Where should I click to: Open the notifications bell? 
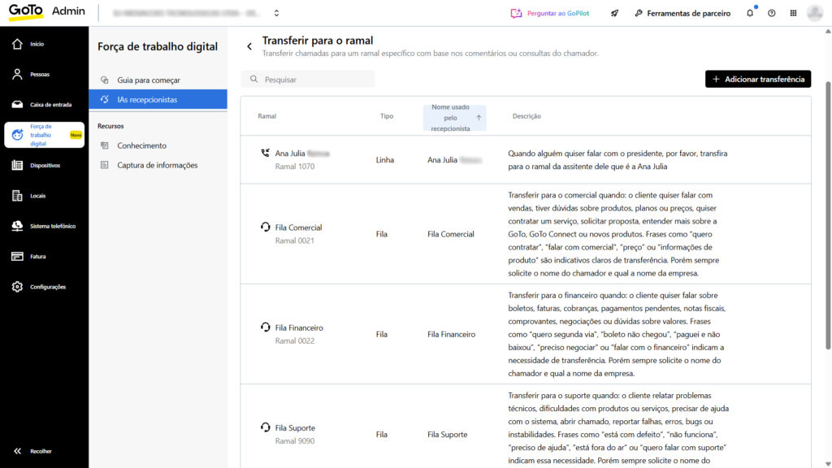[749, 13]
